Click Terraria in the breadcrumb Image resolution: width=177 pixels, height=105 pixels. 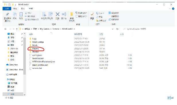point(56,29)
